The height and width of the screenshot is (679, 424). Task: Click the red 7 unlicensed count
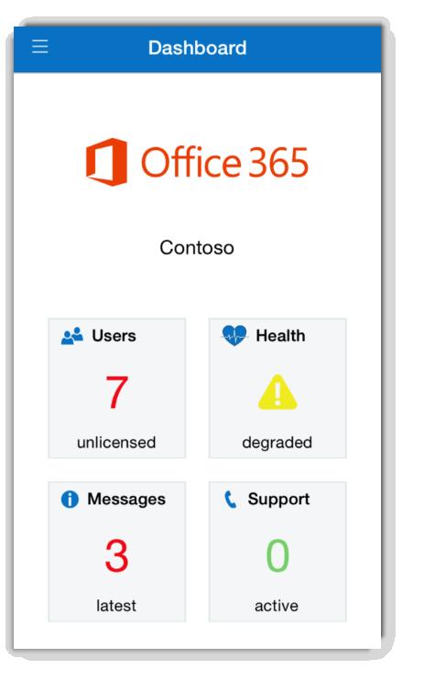coord(116,393)
